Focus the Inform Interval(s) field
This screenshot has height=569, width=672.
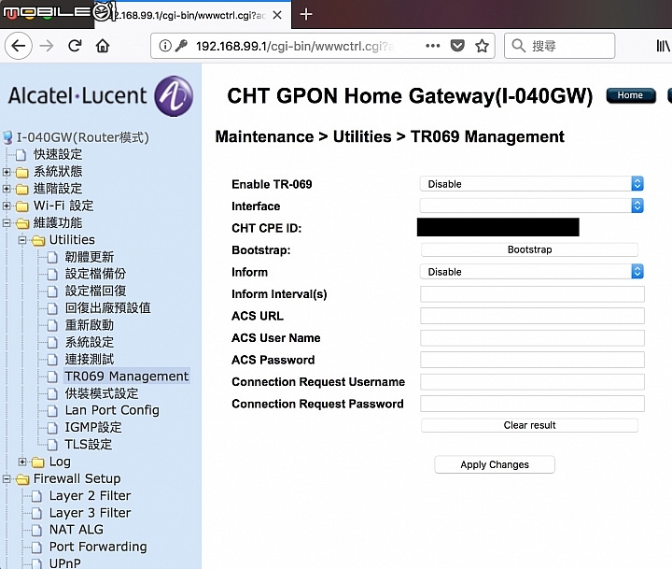[532, 294]
